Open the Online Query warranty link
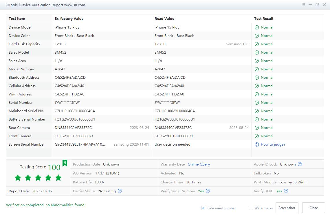The width and height of the screenshot is (330, 218). click(199, 164)
